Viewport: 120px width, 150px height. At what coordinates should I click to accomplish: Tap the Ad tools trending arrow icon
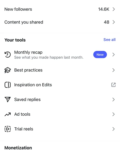7,114
